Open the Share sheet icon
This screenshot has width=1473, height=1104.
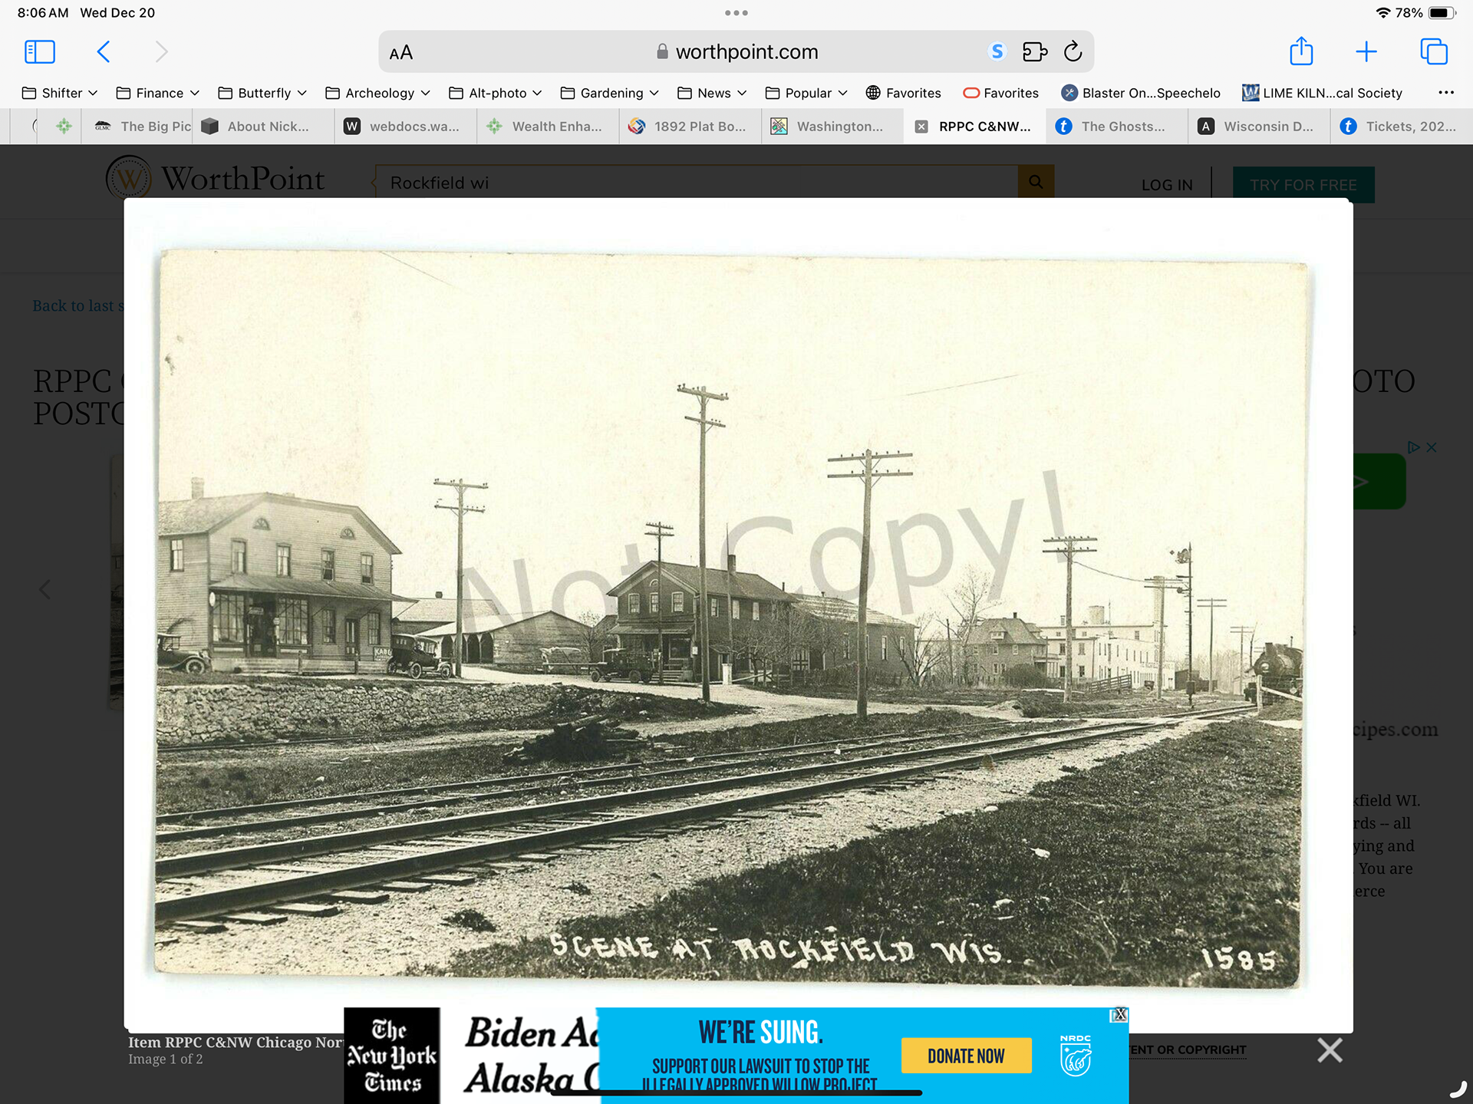[x=1301, y=51]
